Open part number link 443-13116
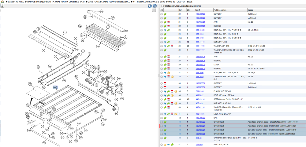306x147 pixels. pos(200,99)
